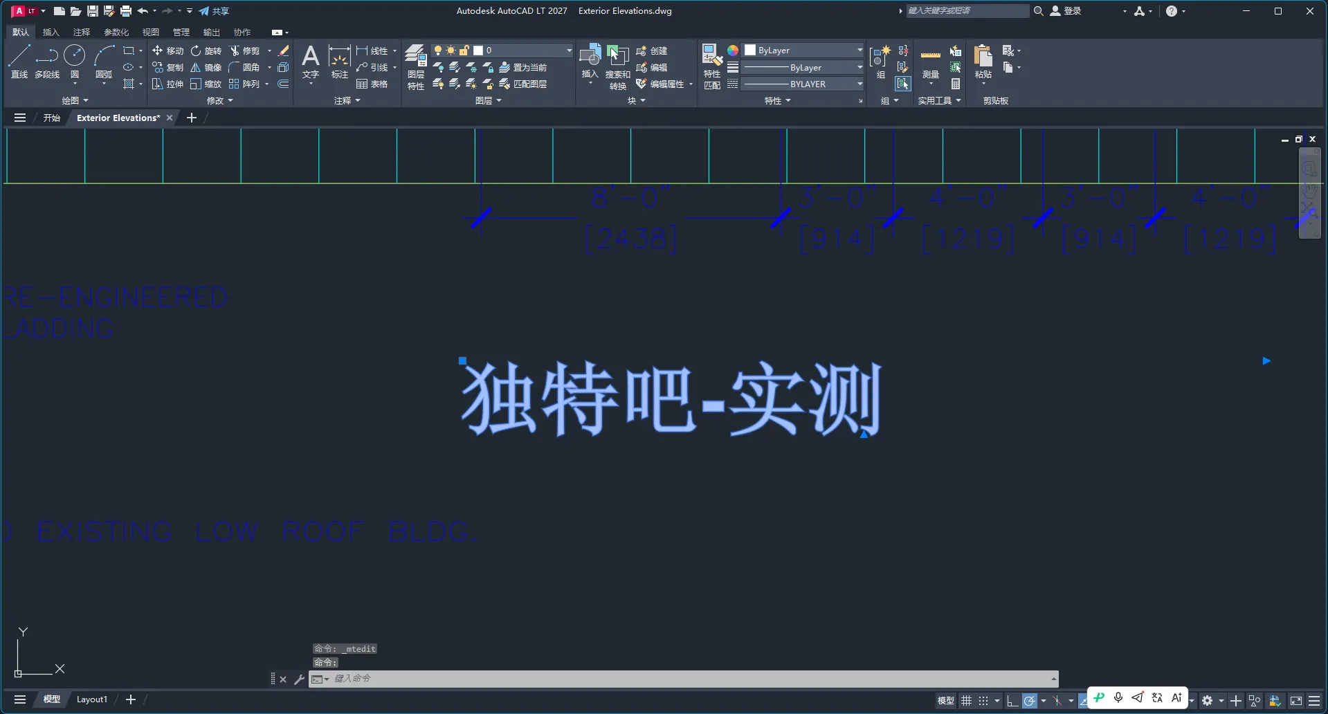Click 匹配图层 (Match Layer) button
Viewport: 1328px width, 714px height.
coord(523,84)
